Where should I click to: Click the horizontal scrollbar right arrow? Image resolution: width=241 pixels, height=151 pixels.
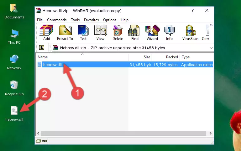pos(210,134)
